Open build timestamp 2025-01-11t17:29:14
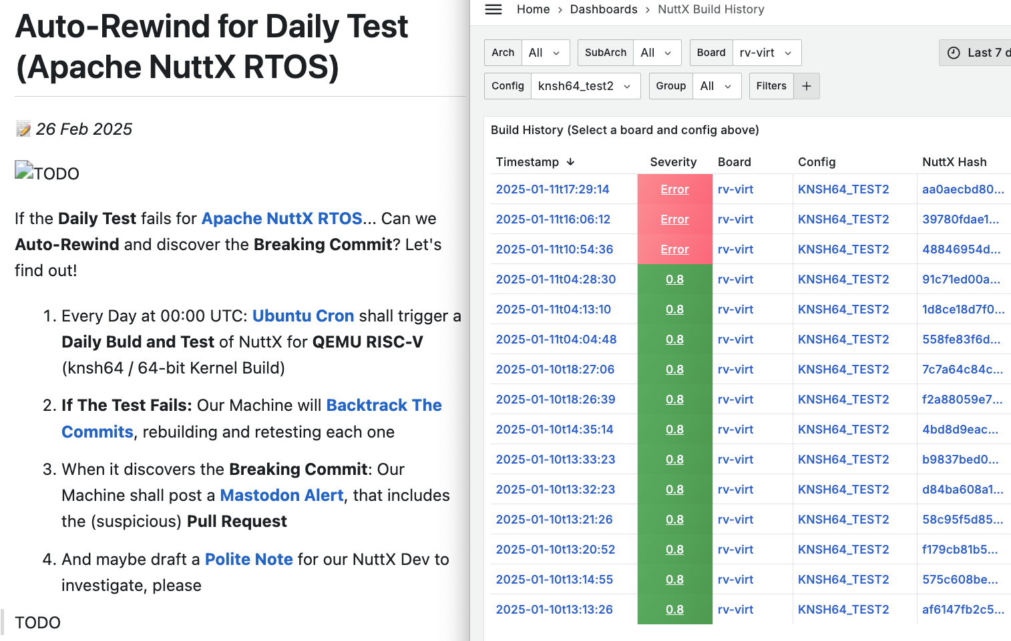 [x=552, y=189]
